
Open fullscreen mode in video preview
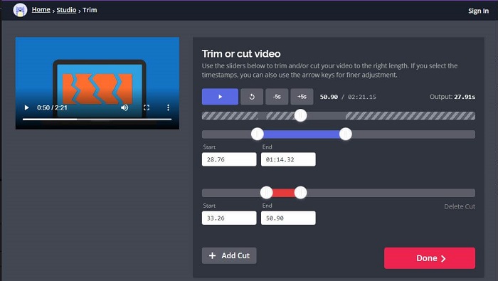147,107
